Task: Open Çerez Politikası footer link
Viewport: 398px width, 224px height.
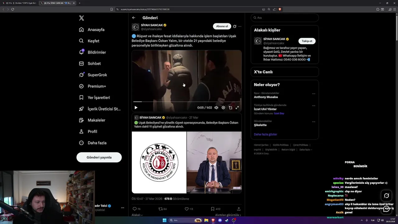Action: click(x=301, y=145)
